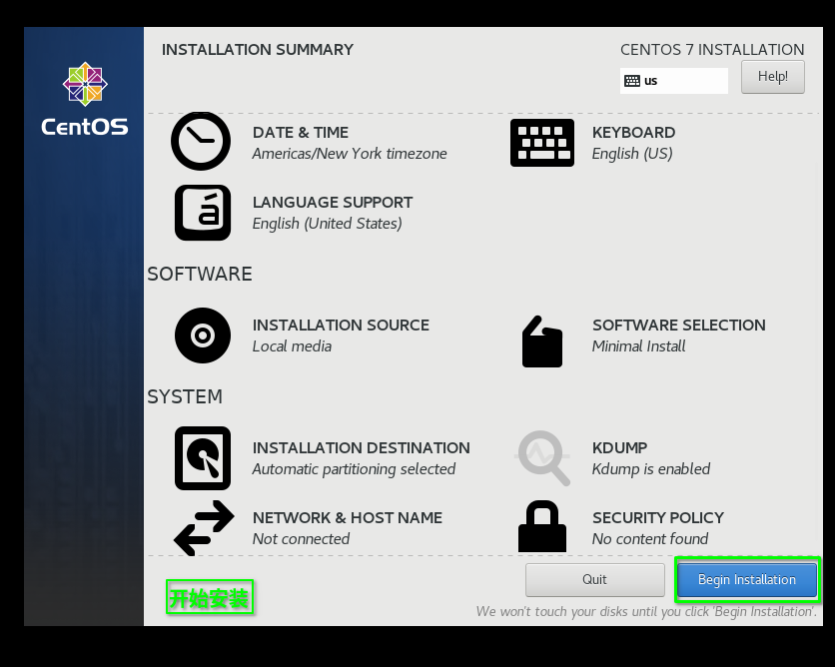Open the Date & Time clock icon
Image resolution: width=835 pixels, height=667 pixels.
pos(201,141)
